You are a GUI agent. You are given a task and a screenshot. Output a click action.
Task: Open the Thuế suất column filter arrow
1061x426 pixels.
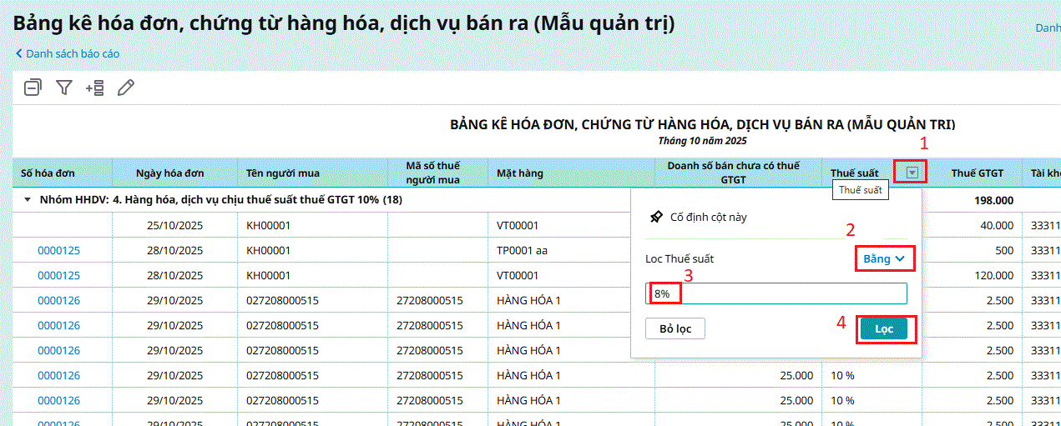(912, 173)
